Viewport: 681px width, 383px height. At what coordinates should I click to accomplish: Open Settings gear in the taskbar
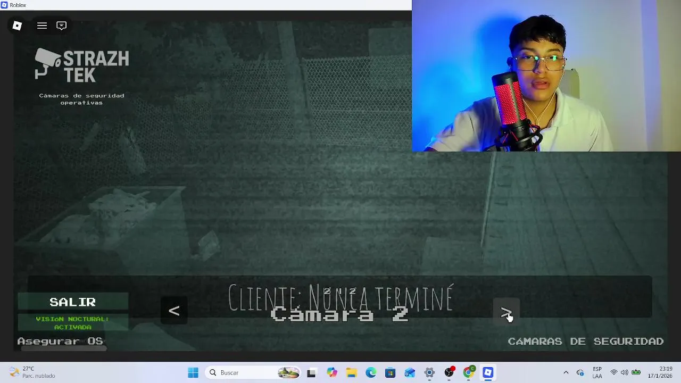429,373
